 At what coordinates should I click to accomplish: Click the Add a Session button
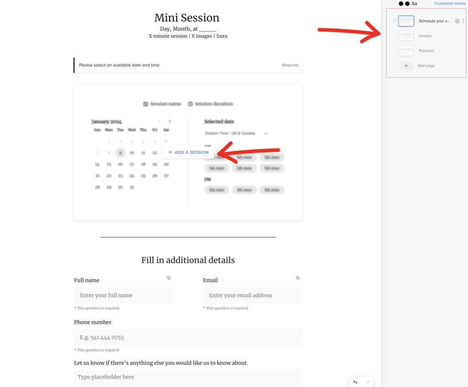pos(188,152)
